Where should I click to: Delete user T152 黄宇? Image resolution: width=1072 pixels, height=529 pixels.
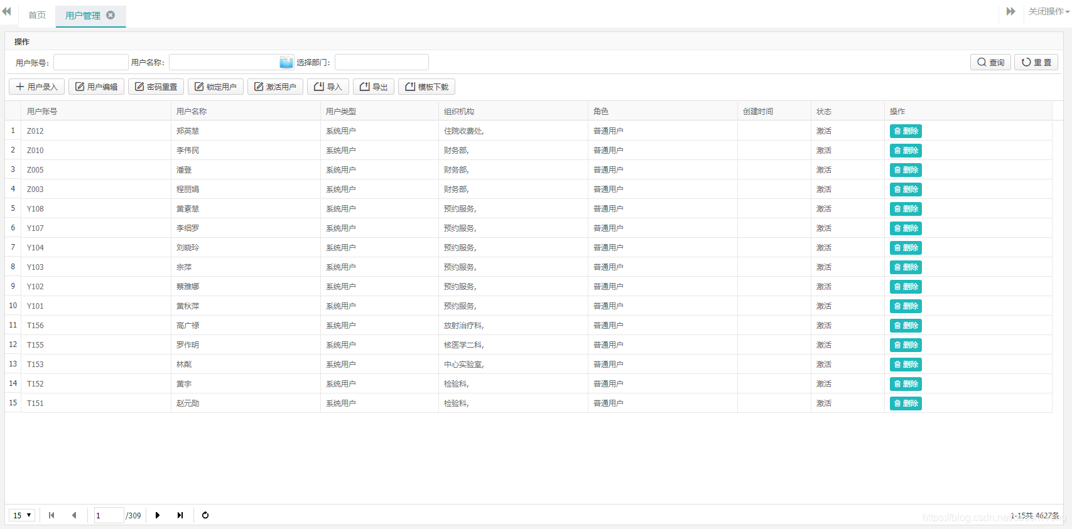906,384
